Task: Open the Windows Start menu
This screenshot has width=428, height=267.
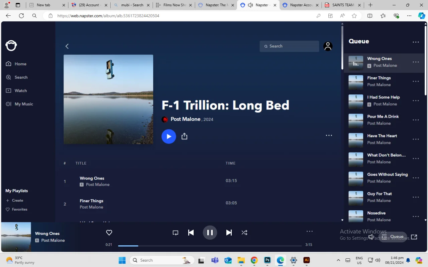Action: tap(122, 260)
